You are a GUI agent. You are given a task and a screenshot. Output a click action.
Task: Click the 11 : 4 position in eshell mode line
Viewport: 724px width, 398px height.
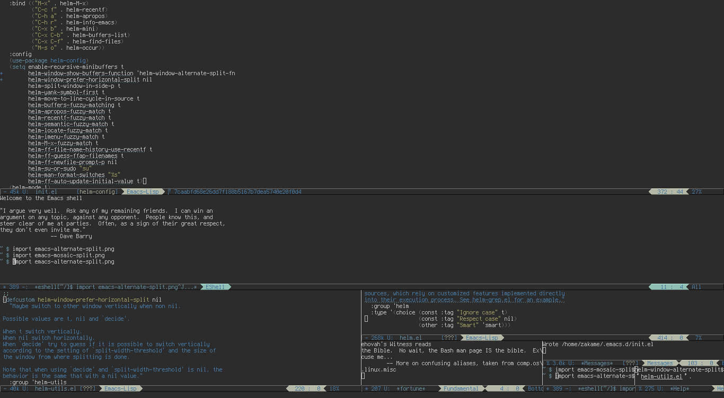point(670,287)
